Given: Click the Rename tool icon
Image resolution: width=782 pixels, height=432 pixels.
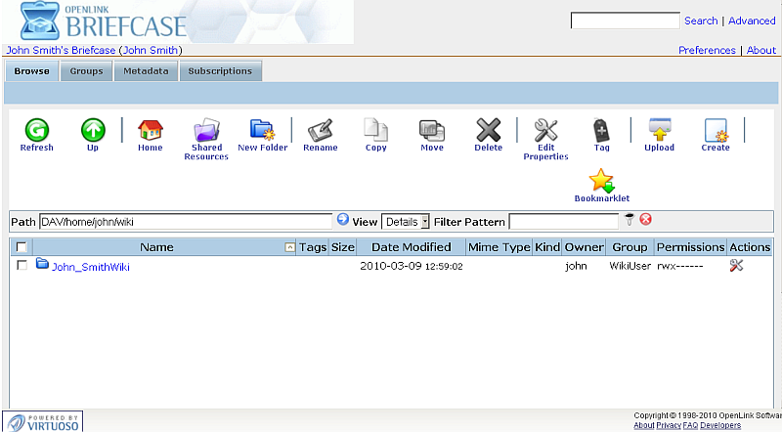Looking at the screenshot, I should 320,130.
